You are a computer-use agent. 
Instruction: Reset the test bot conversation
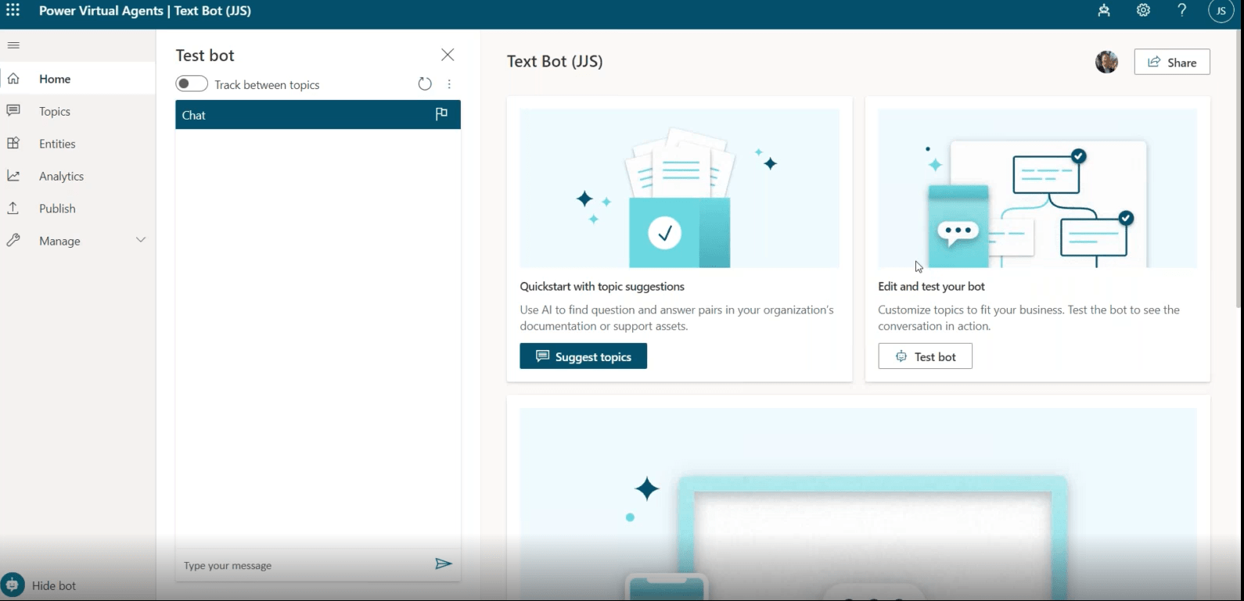(x=425, y=84)
